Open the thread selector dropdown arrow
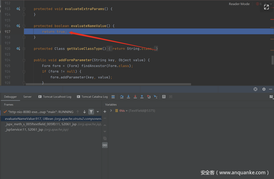Image resolution: width=274 pixels, height=179 pixels. coord(98,112)
